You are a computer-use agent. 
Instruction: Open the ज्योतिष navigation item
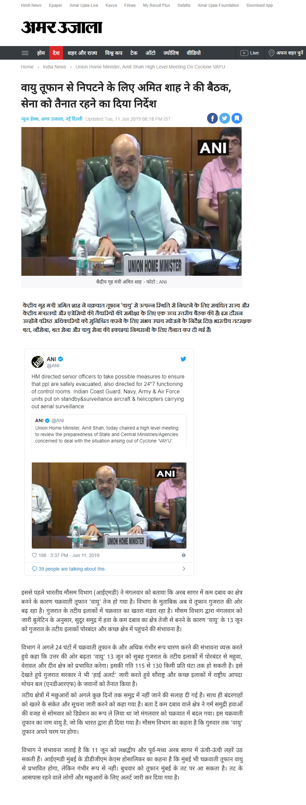point(171,53)
